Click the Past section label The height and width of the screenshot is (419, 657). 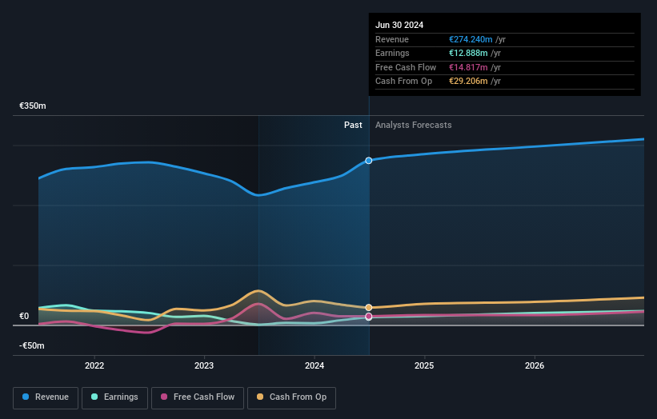pyautogui.click(x=353, y=125)
